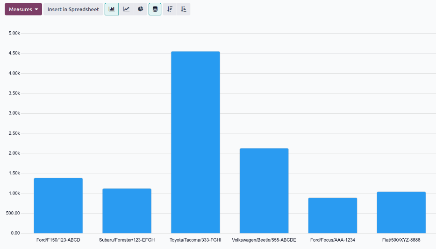
Task: Switch to pie chart view
Action: pyautogui.click(x=140, y=9)
